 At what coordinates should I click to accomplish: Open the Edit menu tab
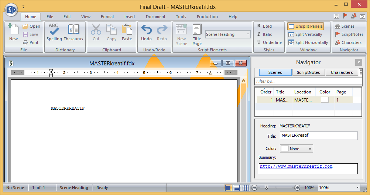click(67, 17)
